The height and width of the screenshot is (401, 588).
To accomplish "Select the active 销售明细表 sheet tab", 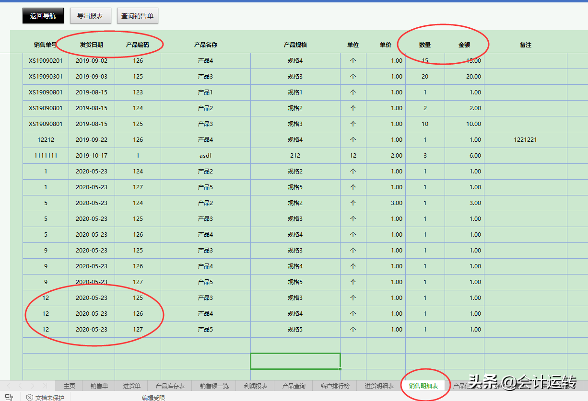I will click(x=423, y=386).
